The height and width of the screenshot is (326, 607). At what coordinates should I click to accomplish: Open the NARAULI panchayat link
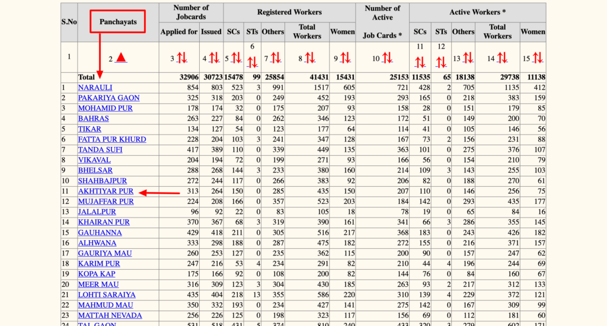point(95,88)
